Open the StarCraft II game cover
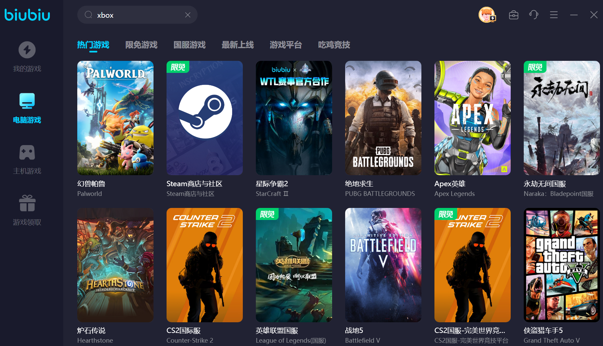 294,118
